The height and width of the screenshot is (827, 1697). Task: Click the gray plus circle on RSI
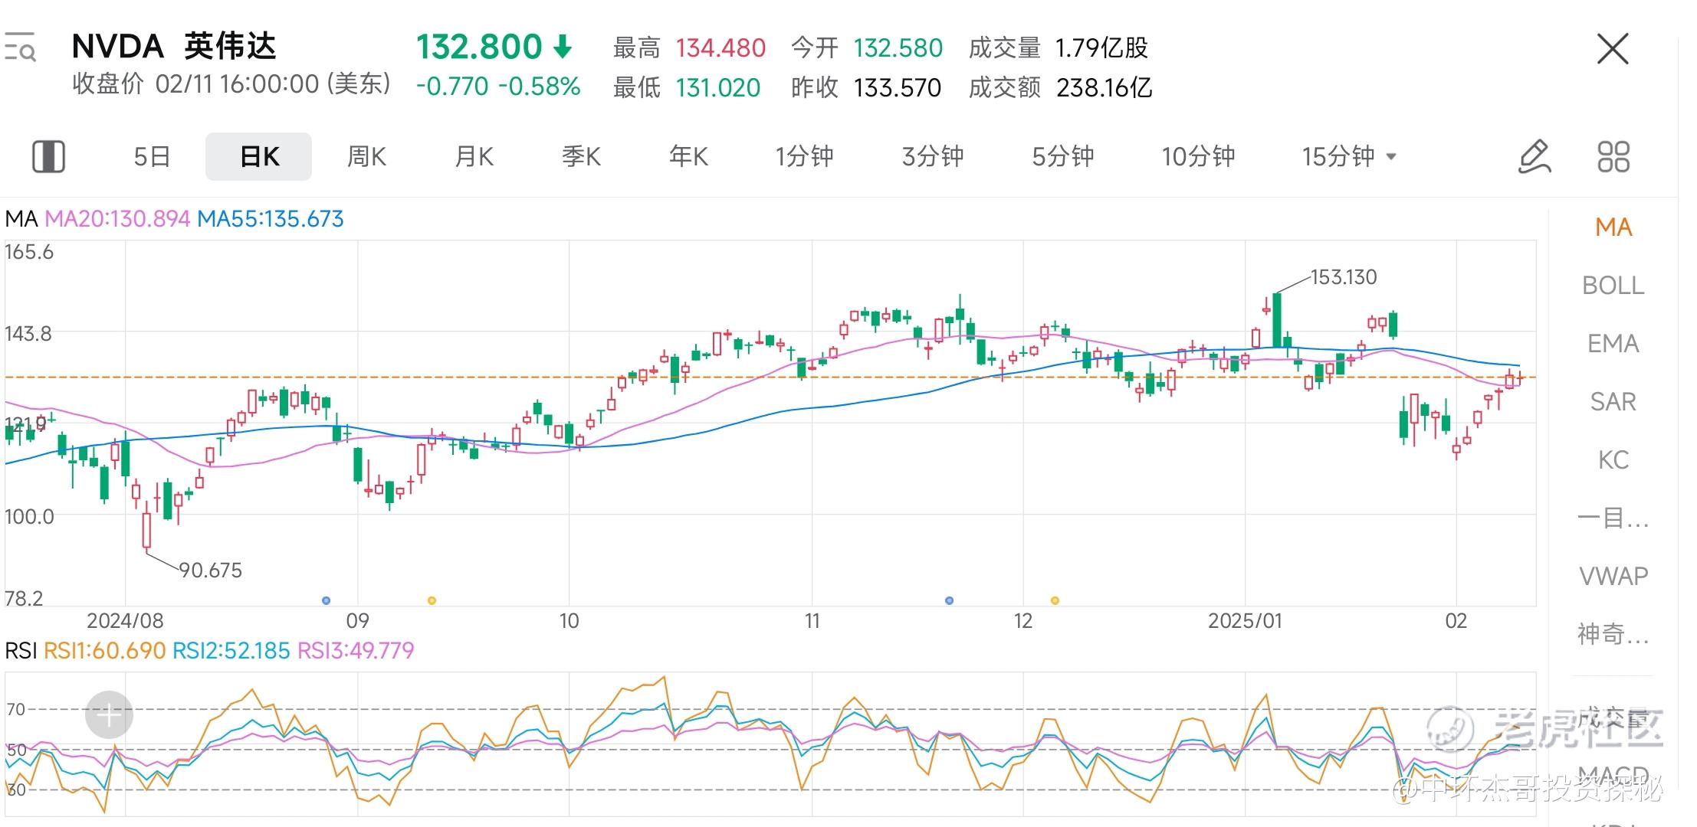tap(109, 714)
